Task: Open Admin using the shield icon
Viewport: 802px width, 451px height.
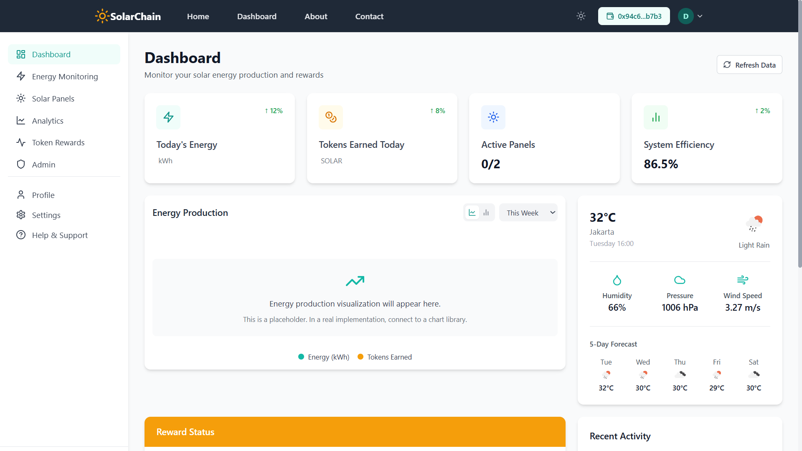Action: click(x=21, y=164)
